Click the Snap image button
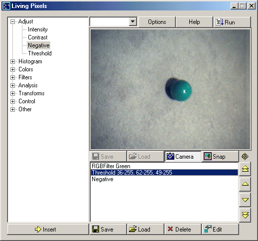Image resolution: width=258 pixels, height=241 pixels. coord(220,156)
